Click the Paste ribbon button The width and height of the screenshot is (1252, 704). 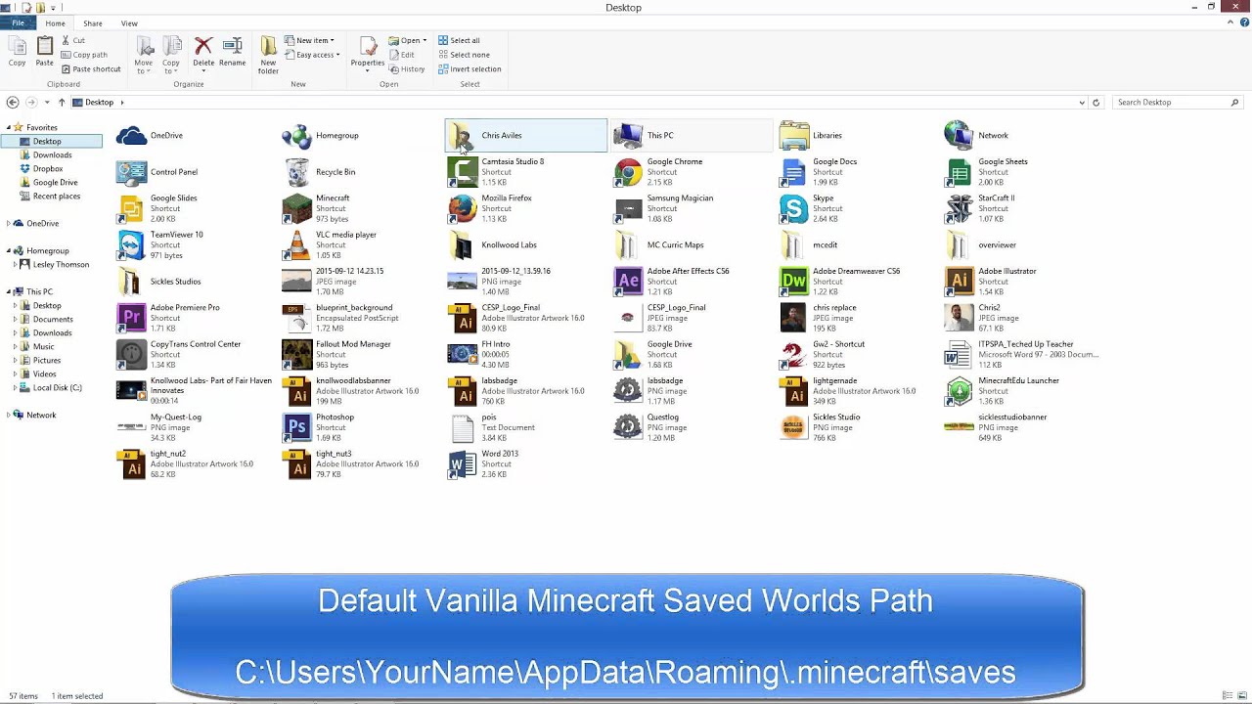pos(44,52)
